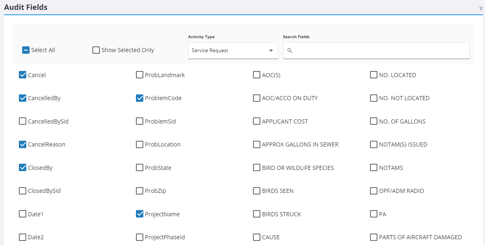This screenshot has height=245, width=485.
Task: Enable Show Selected Only
Action: 96,50
